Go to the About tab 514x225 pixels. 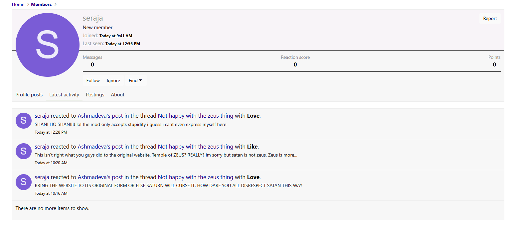pyautogui.click(x=117, y=95)
